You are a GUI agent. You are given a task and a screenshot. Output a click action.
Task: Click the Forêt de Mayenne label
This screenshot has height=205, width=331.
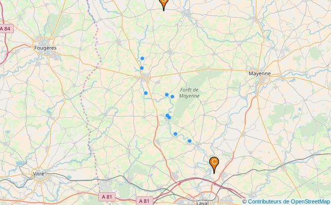pyautogui.click(x=189, y=93)
